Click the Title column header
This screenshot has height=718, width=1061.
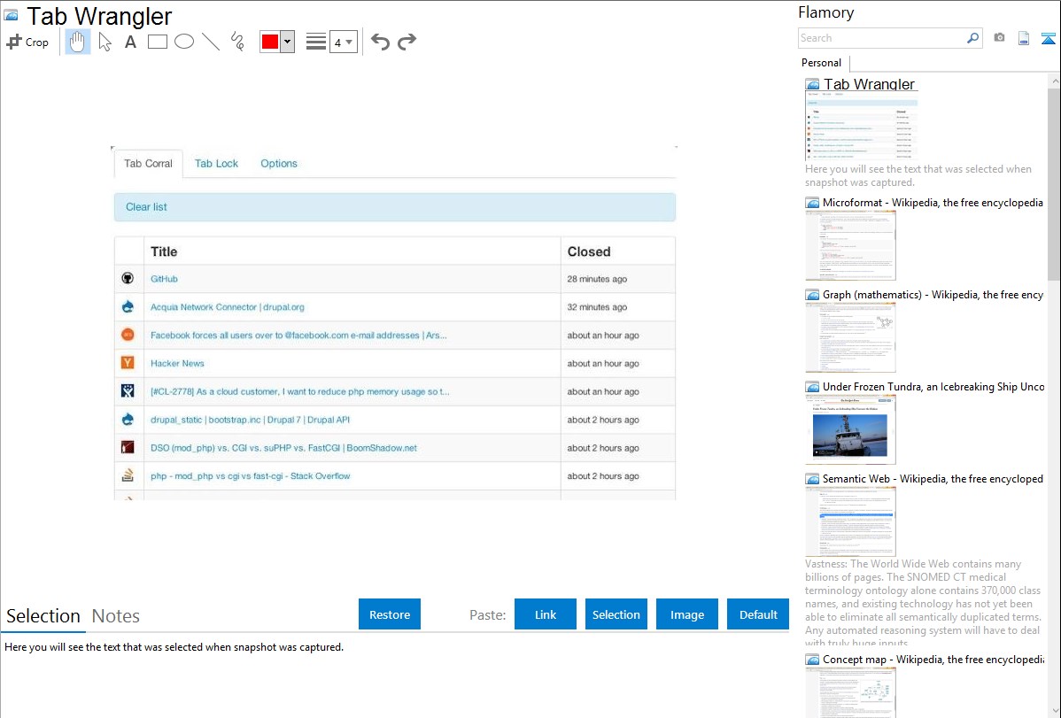click(164, 251)
